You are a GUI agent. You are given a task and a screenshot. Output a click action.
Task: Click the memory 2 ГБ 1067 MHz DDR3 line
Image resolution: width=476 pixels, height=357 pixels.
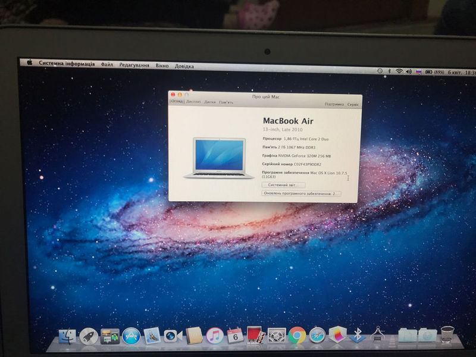(x=289, y=147)
